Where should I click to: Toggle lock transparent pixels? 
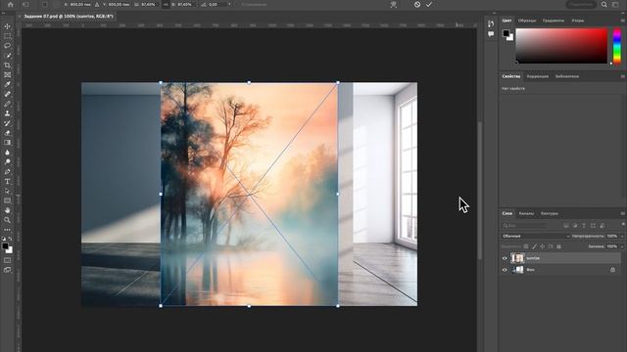(x=526, y=246)
